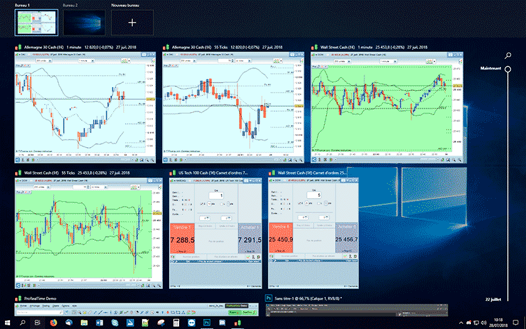Click quantity field showing 5 in Wall Street order book
The height and width of the screenshot is (329, 526).
tap(314, 195)
